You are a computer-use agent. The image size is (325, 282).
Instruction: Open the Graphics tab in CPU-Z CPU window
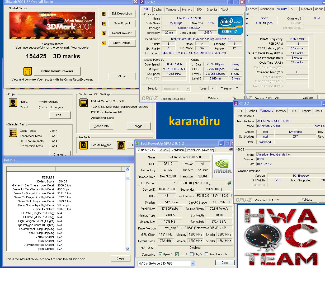[x=212, y=10]
